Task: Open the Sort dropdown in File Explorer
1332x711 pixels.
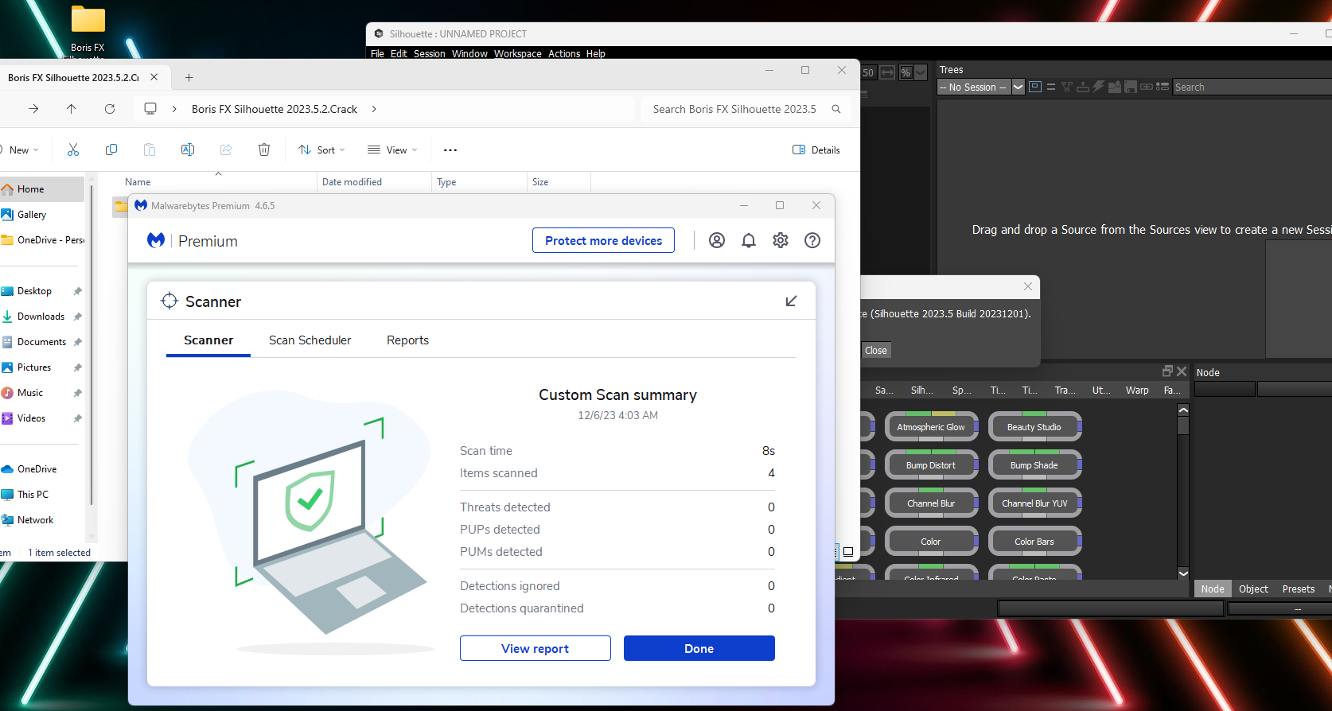Action: (321, 150)
